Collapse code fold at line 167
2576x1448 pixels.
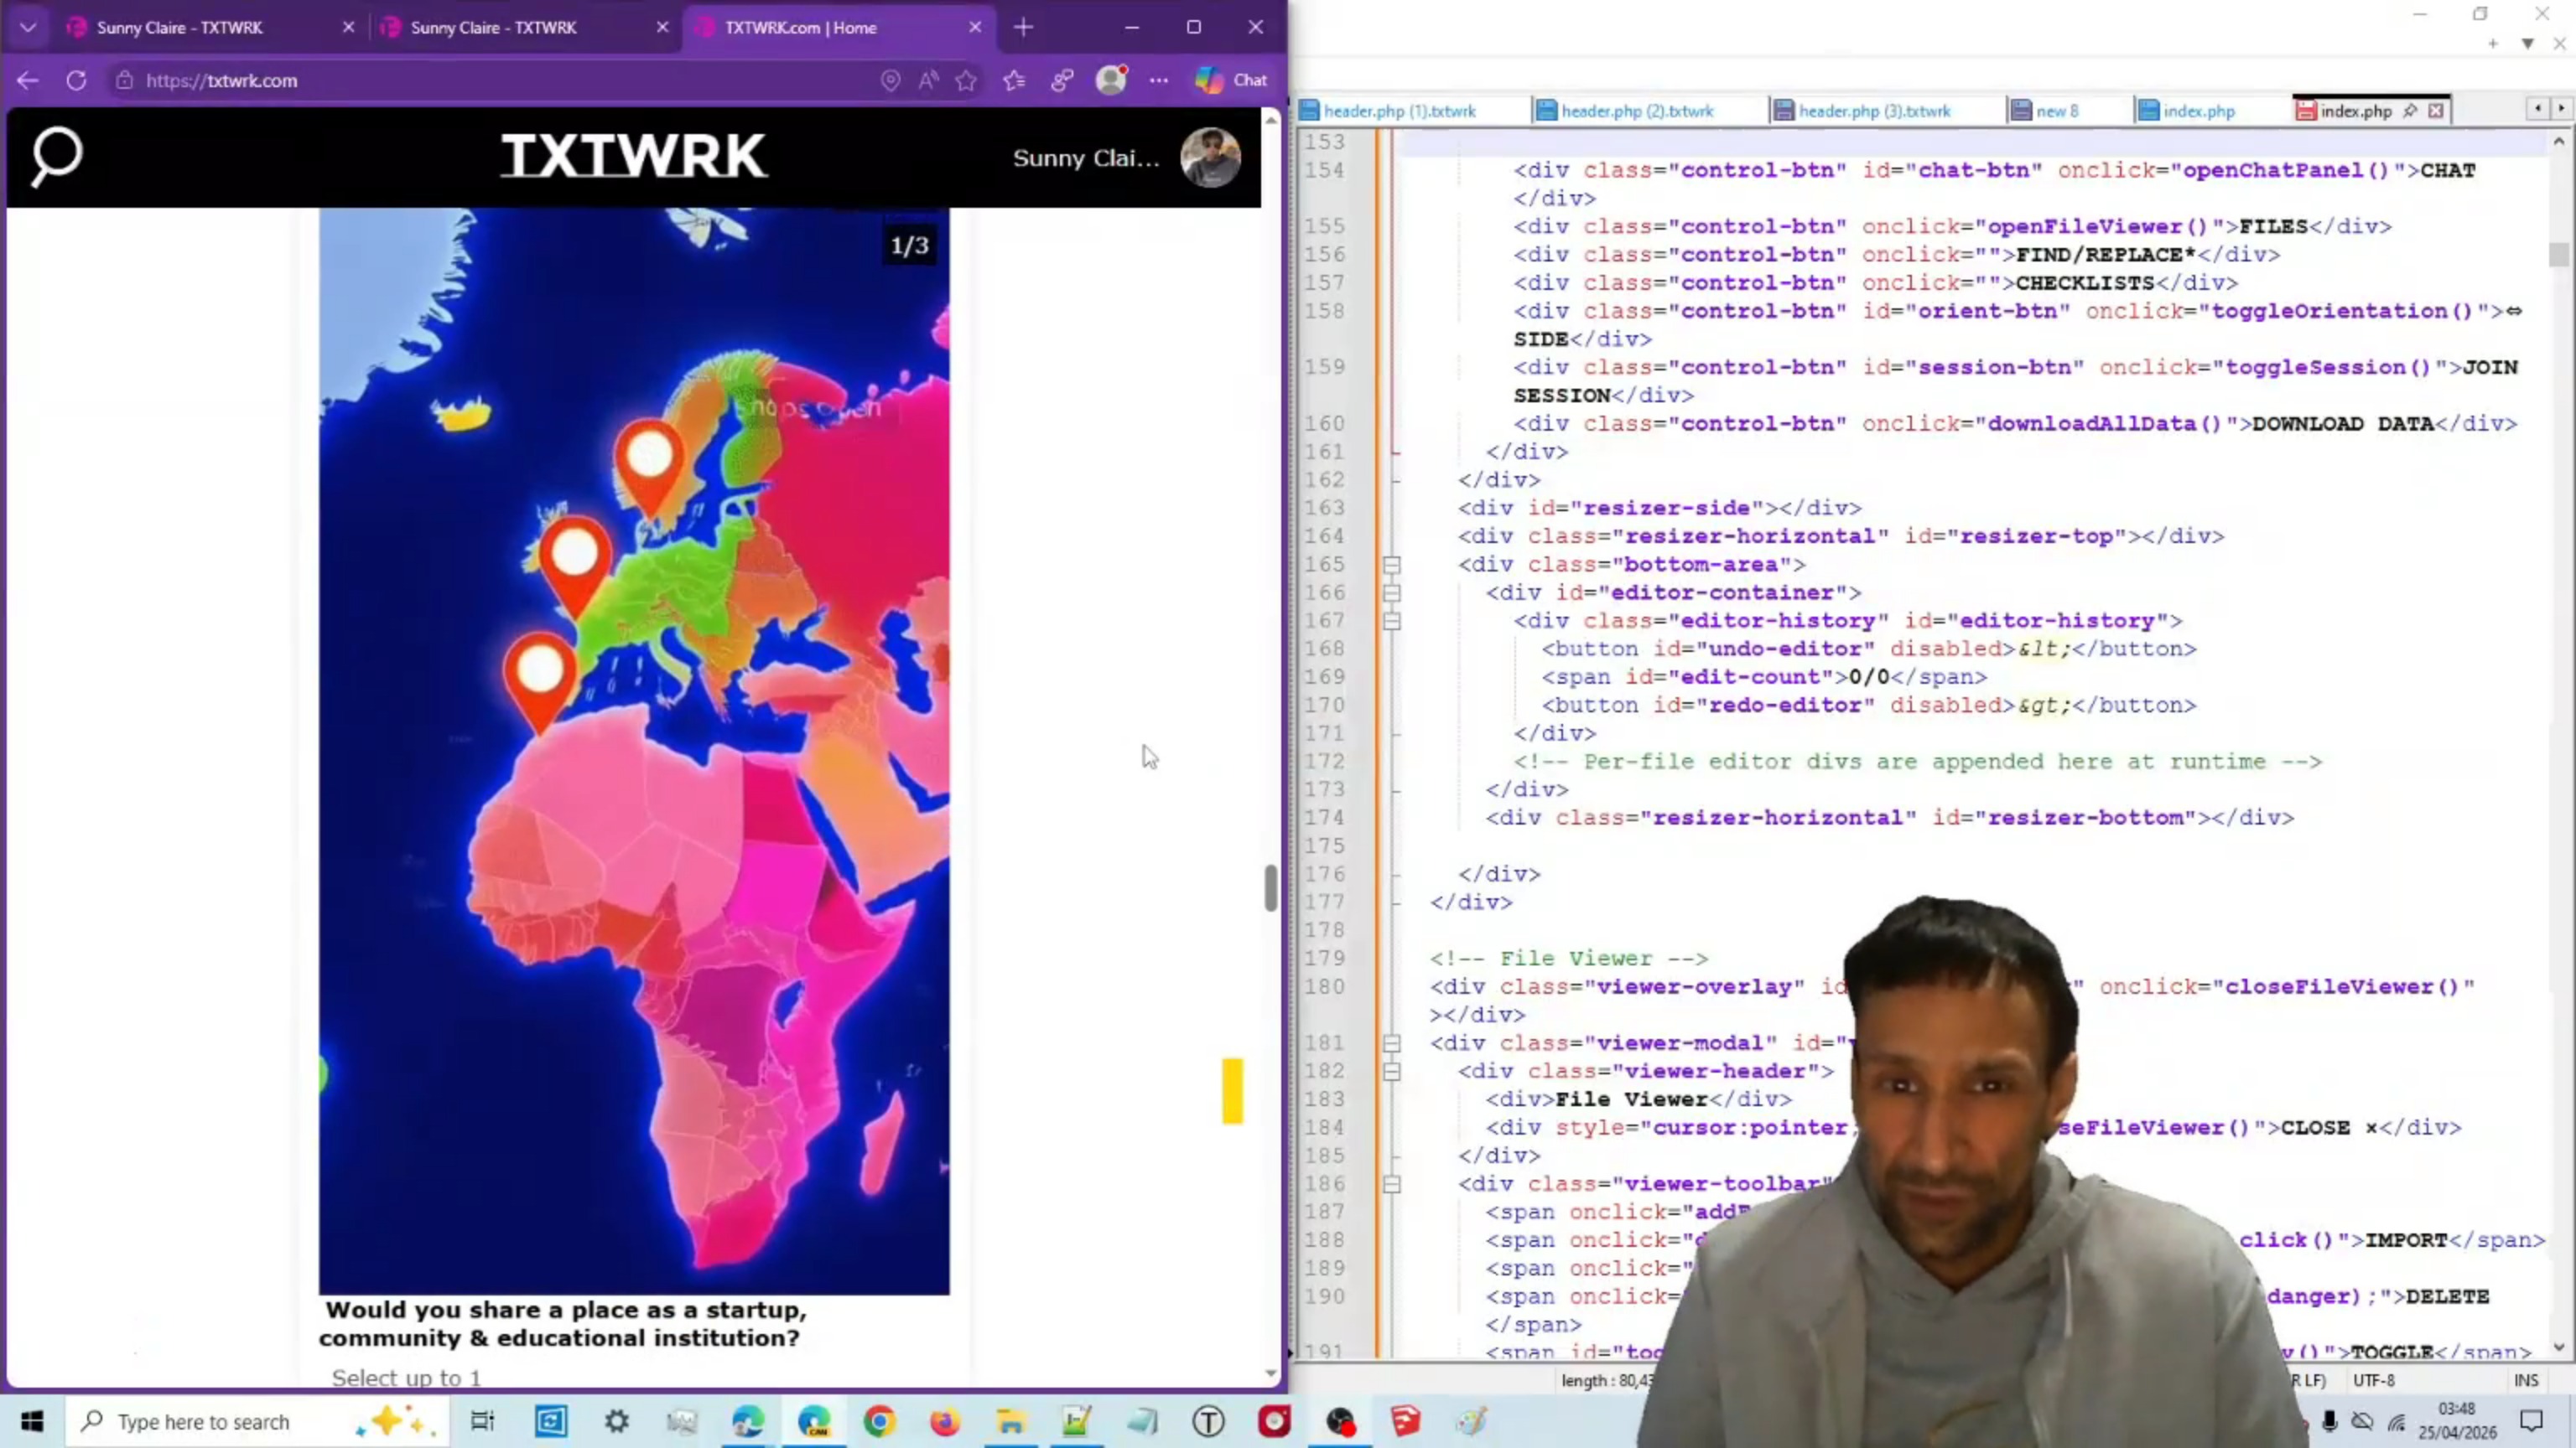coord(1391,621)
